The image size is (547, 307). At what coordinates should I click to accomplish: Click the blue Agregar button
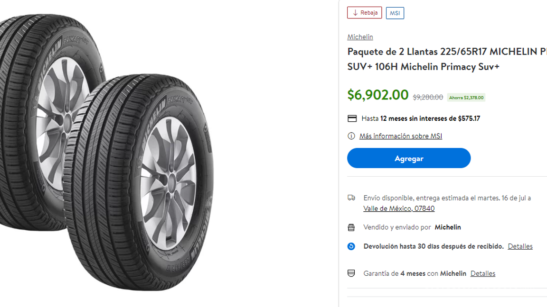pyautogui.click(x=409, y=158)
